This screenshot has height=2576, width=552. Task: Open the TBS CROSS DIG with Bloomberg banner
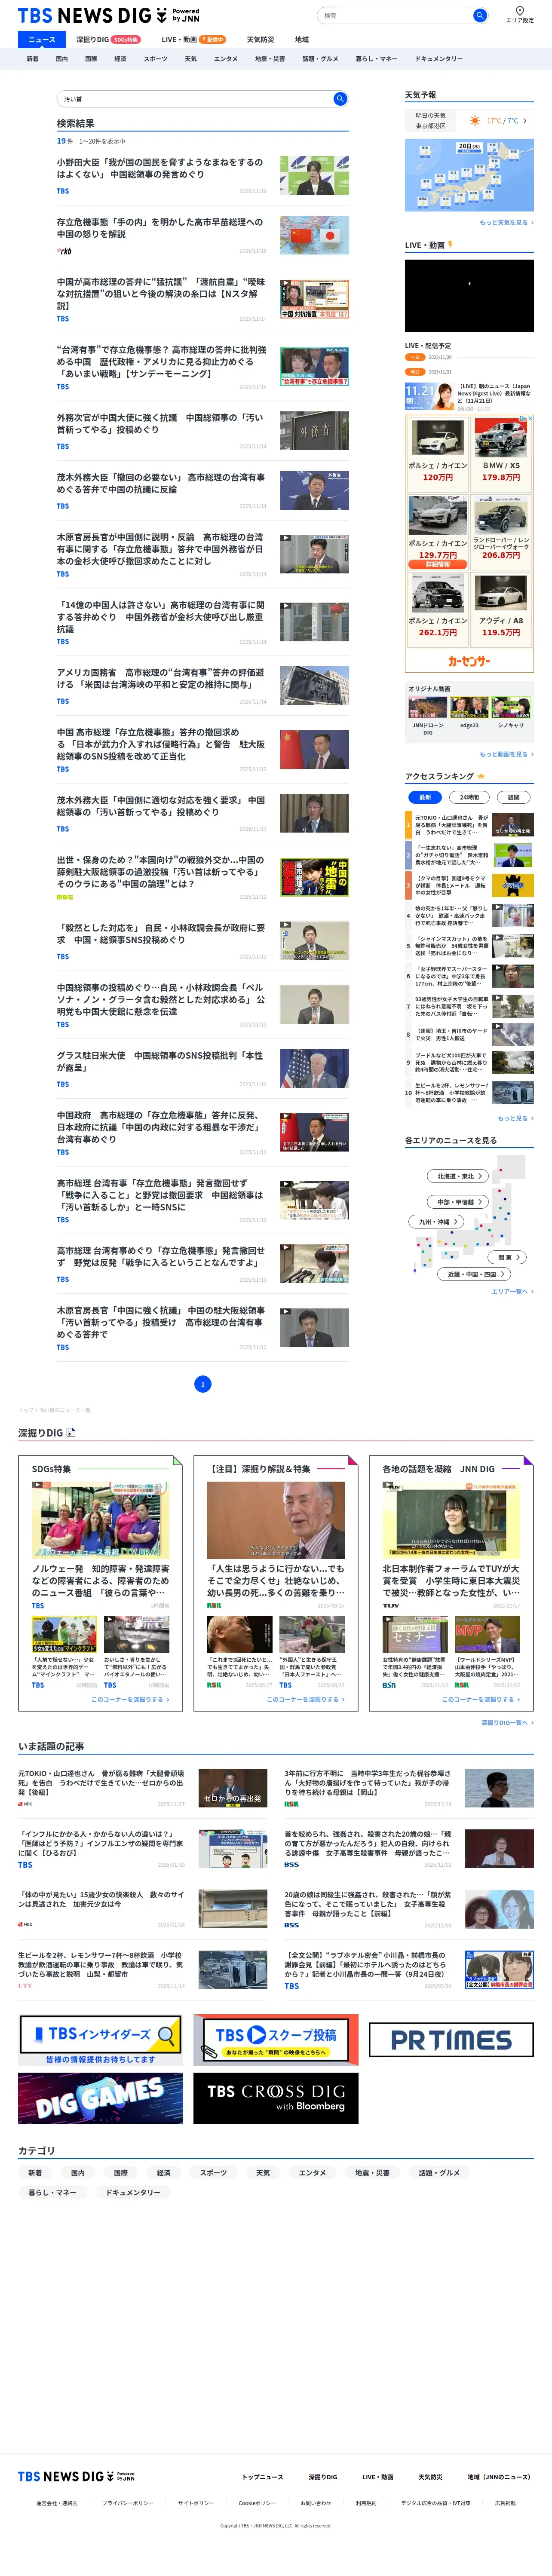[x=275, y=2097]
